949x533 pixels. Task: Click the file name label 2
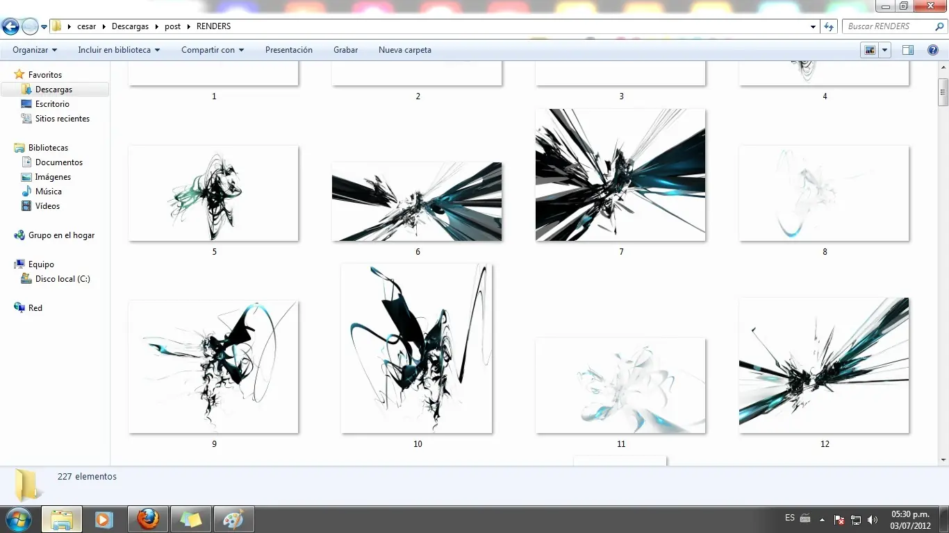(418, 96)
